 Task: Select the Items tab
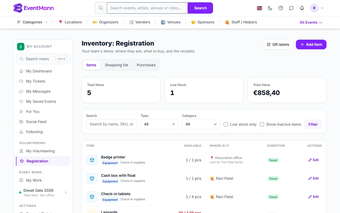coord(91,65)
